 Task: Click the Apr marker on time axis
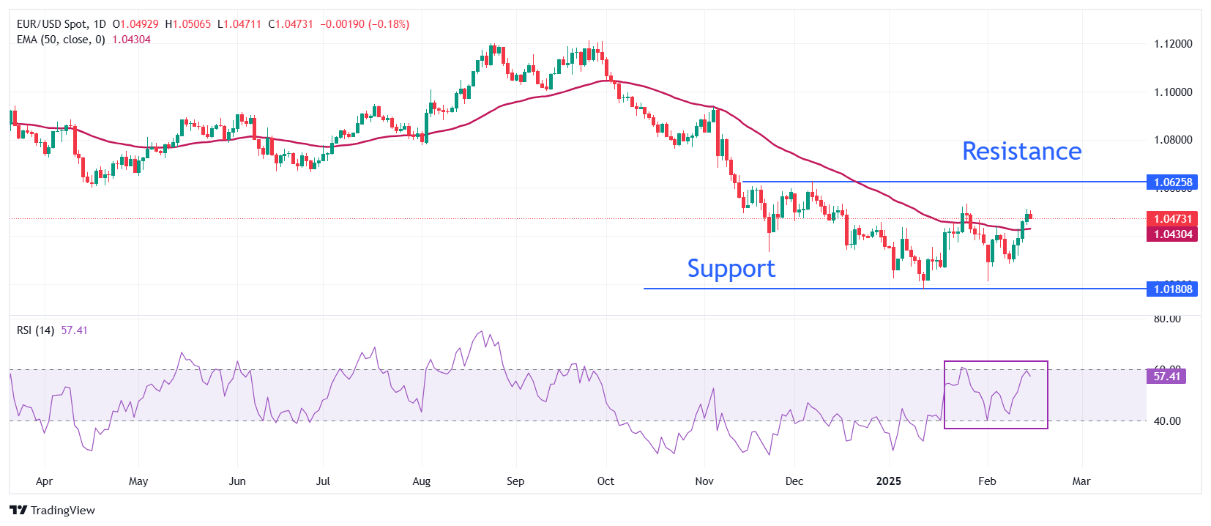(44, 481)
